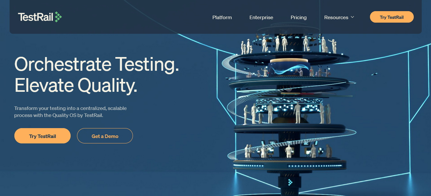Expand the chevron next to Resources
Viewport: 431px width, 196px height.
[x=352, y=17]
